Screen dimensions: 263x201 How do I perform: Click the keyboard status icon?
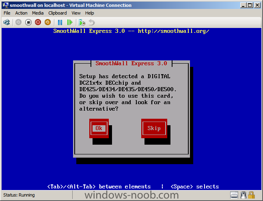click(234, 195)
